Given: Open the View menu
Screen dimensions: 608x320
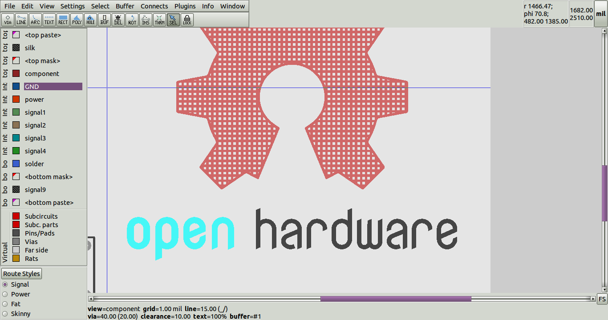Looking at the screenshot, I should 47,6.
